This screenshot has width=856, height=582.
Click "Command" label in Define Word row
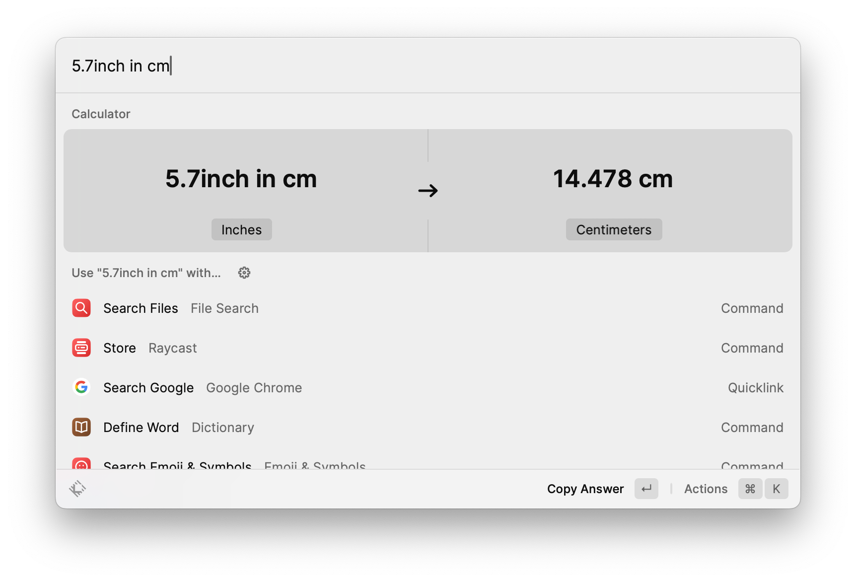752,428
